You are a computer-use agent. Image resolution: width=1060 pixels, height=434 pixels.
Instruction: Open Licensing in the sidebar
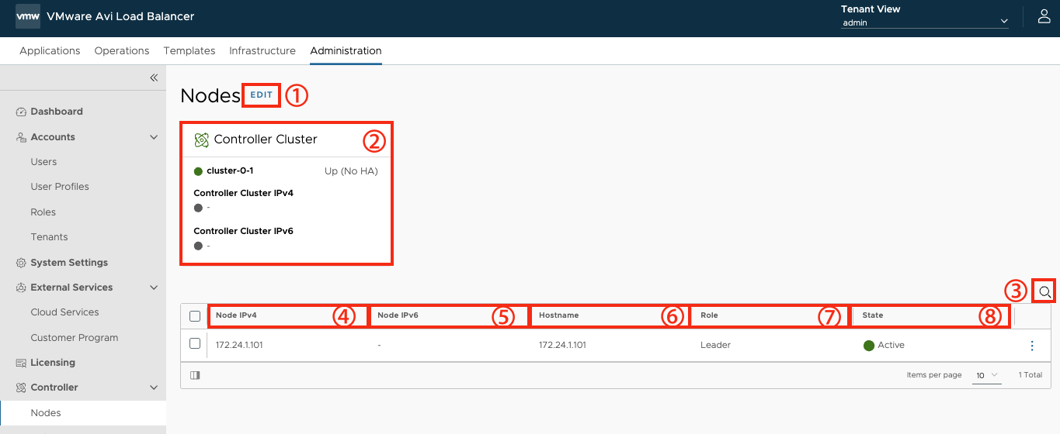53,363
